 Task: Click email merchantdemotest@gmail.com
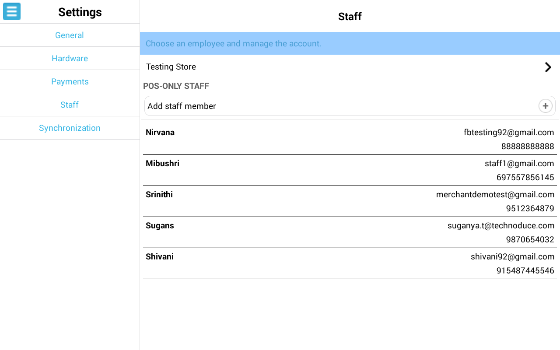click(x=495, y=195)
